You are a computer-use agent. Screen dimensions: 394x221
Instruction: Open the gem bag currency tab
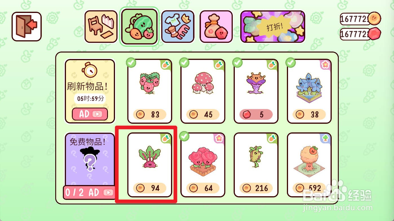click(x=216, y=27)
